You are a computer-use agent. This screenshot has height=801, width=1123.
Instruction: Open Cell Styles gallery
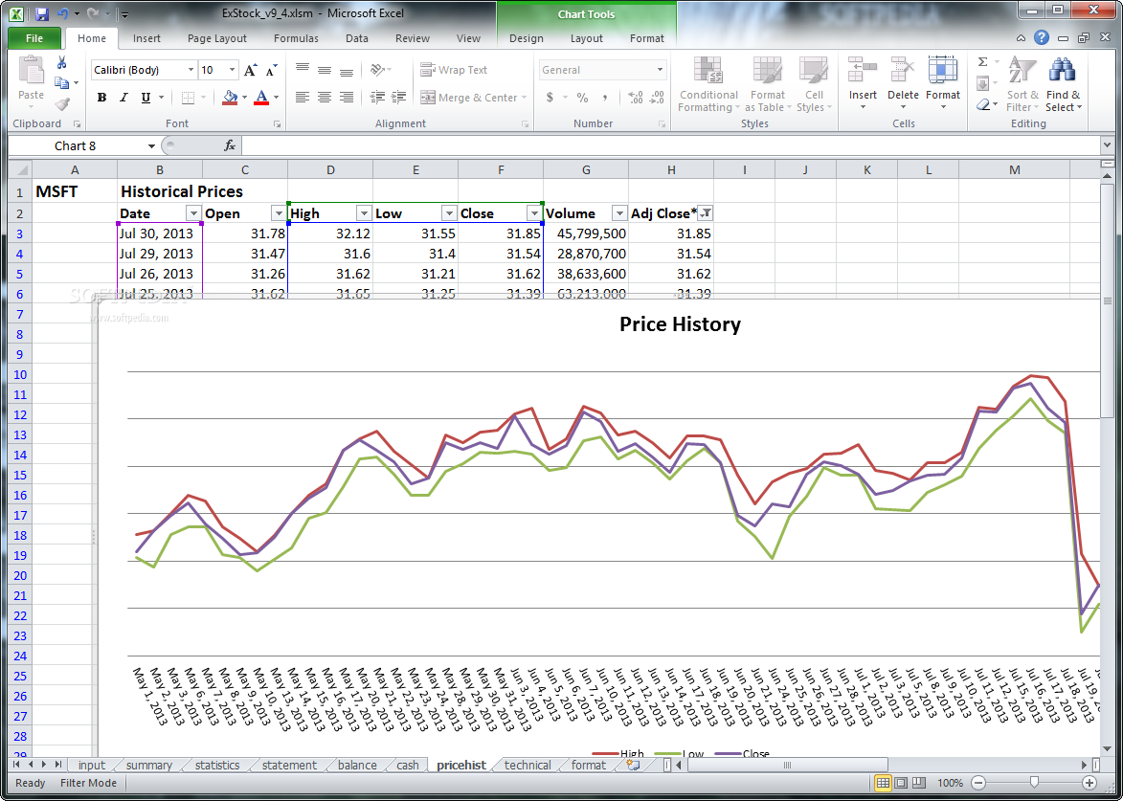(x=815, y=84)
